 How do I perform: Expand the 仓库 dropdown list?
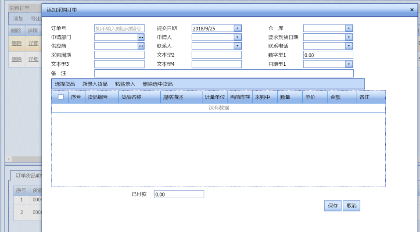349,29
